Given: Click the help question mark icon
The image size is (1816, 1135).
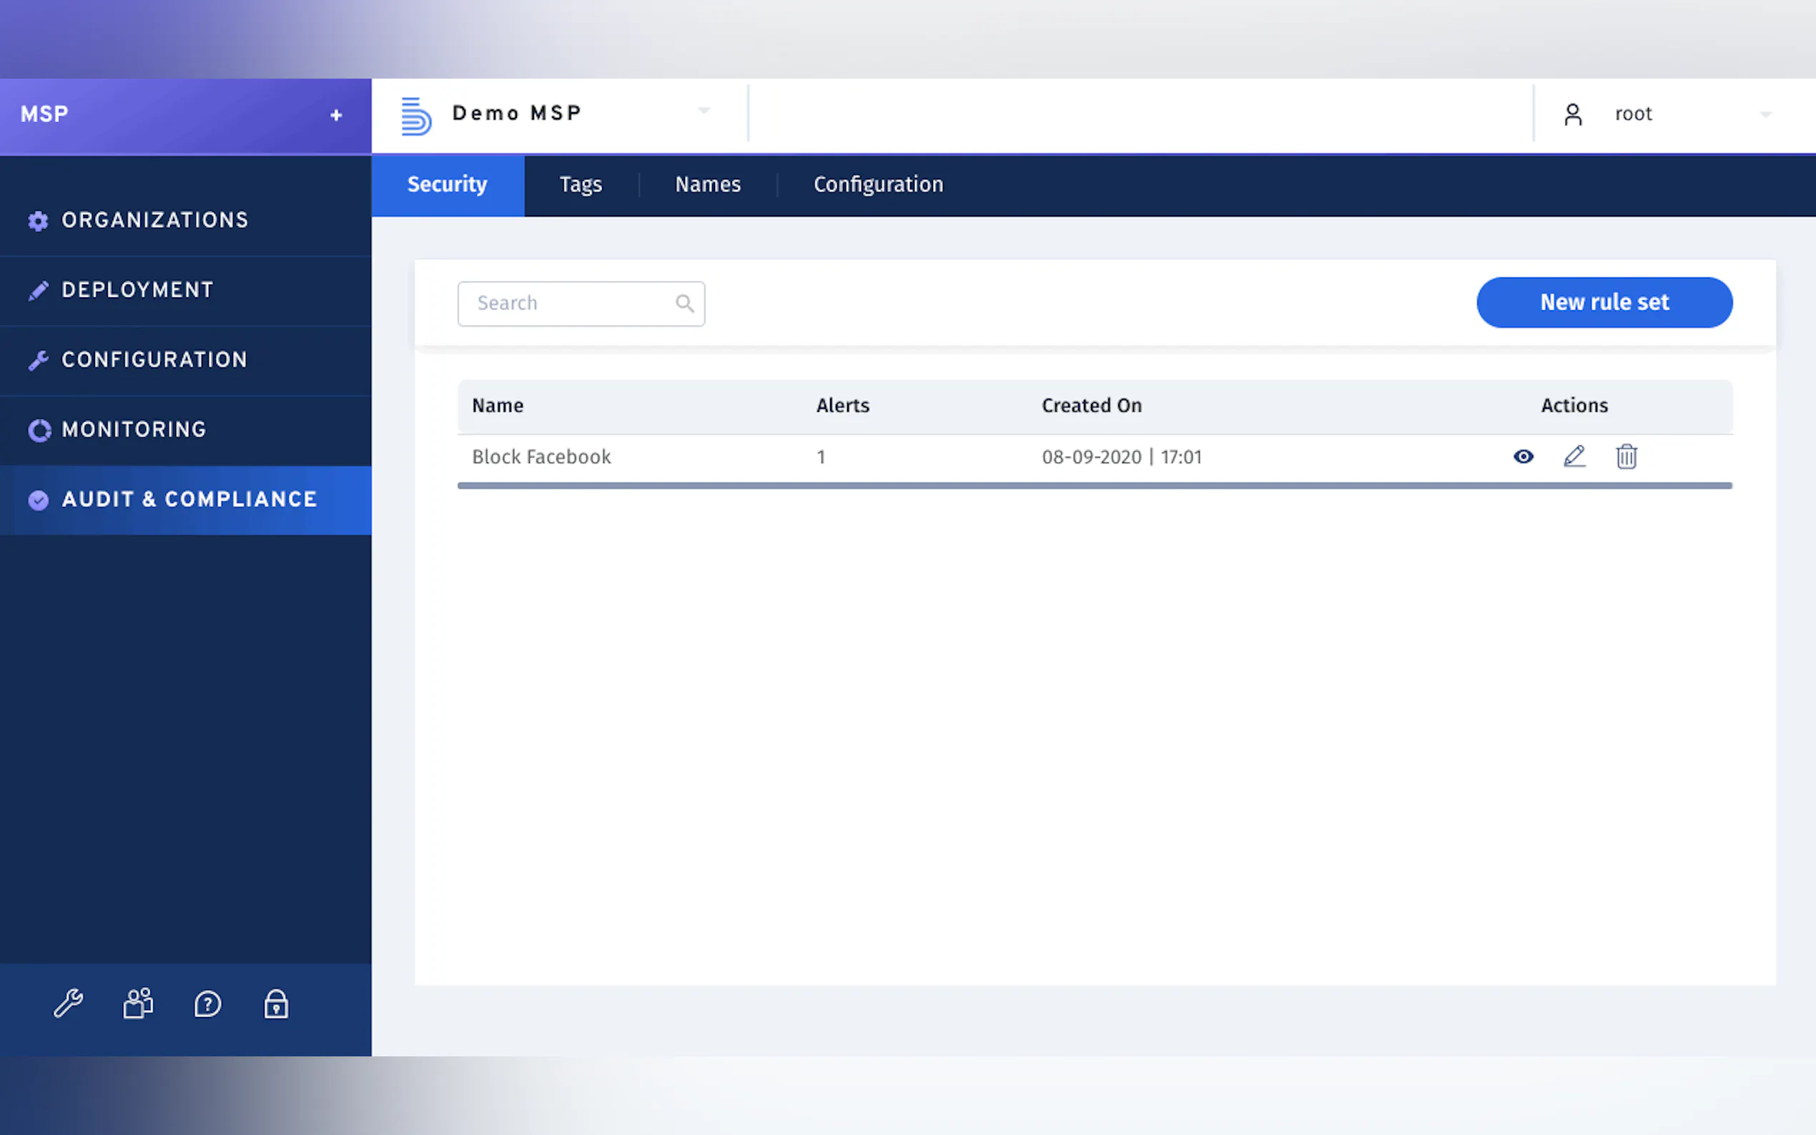Looking at the screenshot, I should [x=207, y=1003].
